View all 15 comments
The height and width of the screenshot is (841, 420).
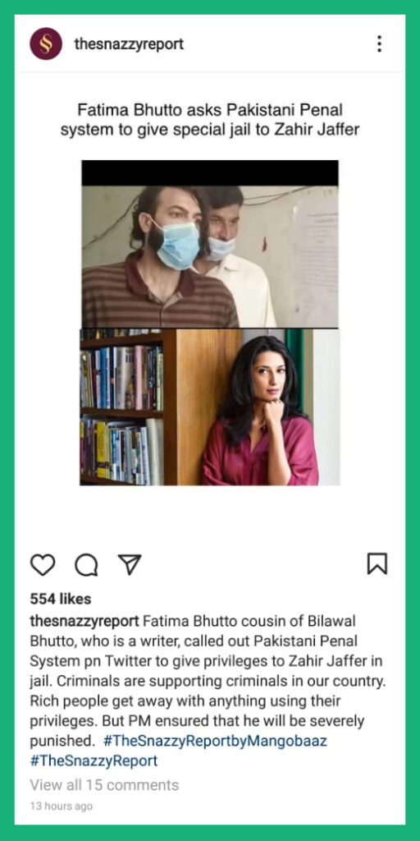tap(104, 785)
